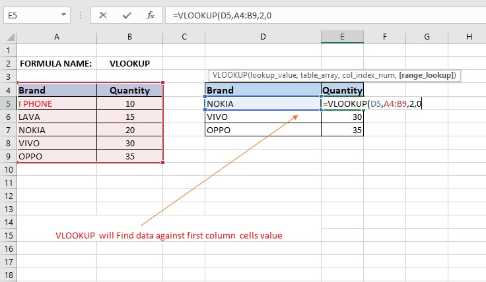
Task: Click the NOKIA cell in column D
Action: click(263, 103)
